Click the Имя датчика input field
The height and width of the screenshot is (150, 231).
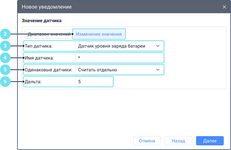tap(119, 58)
